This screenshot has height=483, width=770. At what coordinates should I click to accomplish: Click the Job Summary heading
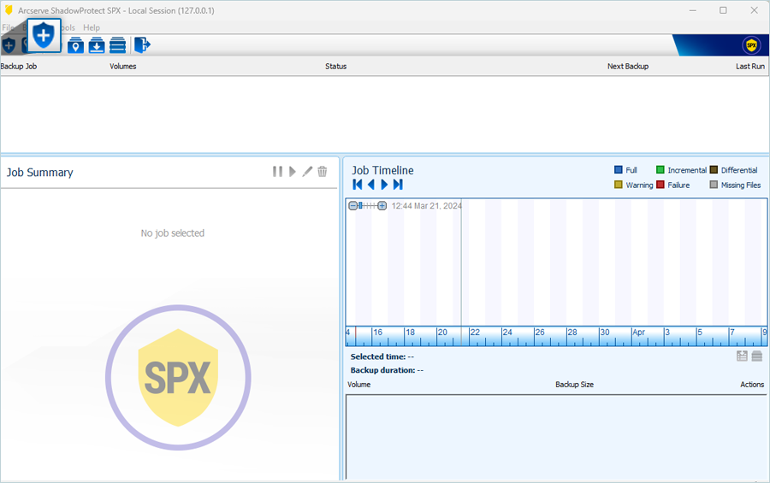click(x=39, y=173)
